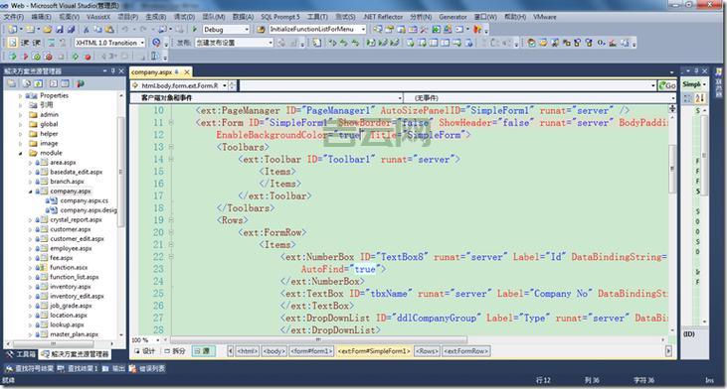
Task: Click the editor vertical scrollbar thumb
Action: click(x=672, y=170)
